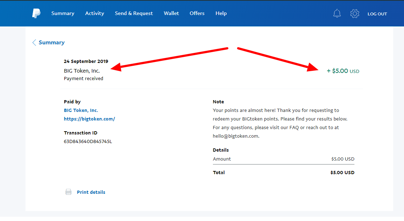This screenshot has width=404, height=221.
Task: Click the Transaction ID label
Action: pos(81,133)
